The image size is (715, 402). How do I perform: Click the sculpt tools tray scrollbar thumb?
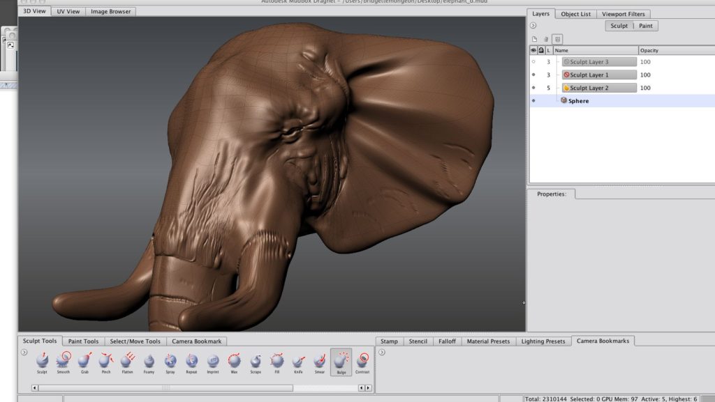[x=165, y=388]
